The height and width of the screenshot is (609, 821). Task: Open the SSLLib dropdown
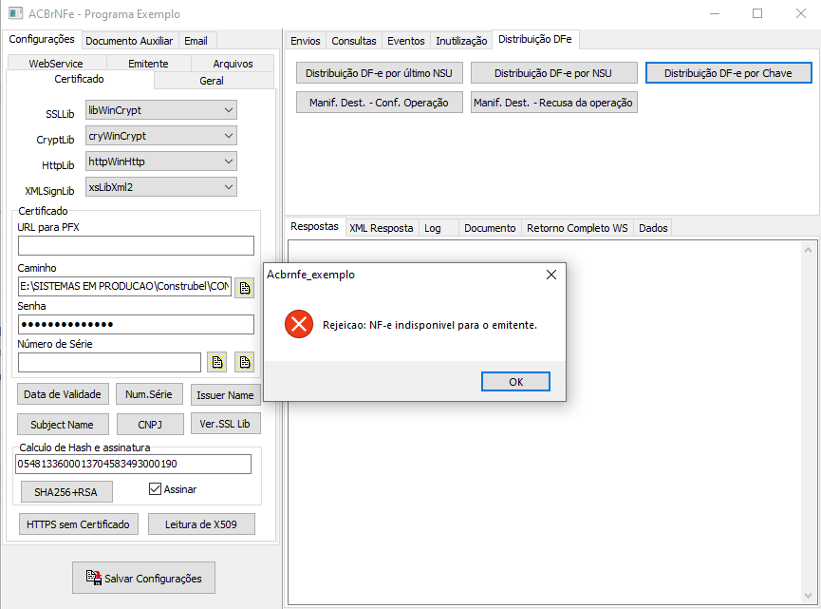click(161, 110)
